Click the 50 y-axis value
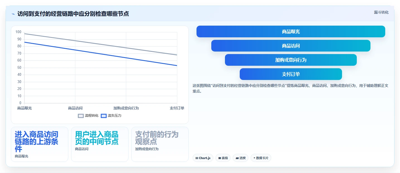The image size is (400, 173). point(20,68)
